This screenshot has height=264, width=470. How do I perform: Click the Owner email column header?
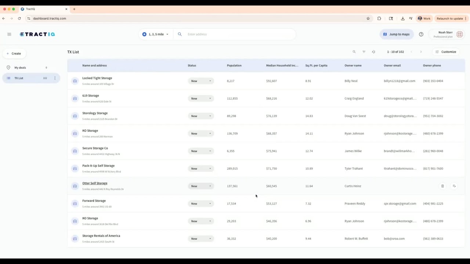[392, 65]
